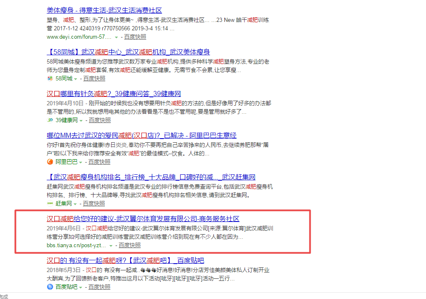Expand dropdown arrow beside 39健康网 source
426x299 pixels.
(x=81, y=121)
